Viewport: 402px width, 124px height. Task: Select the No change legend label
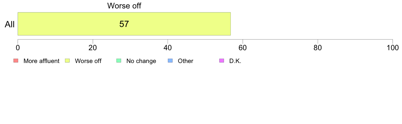pyautogui.click(x=141, y=61)
